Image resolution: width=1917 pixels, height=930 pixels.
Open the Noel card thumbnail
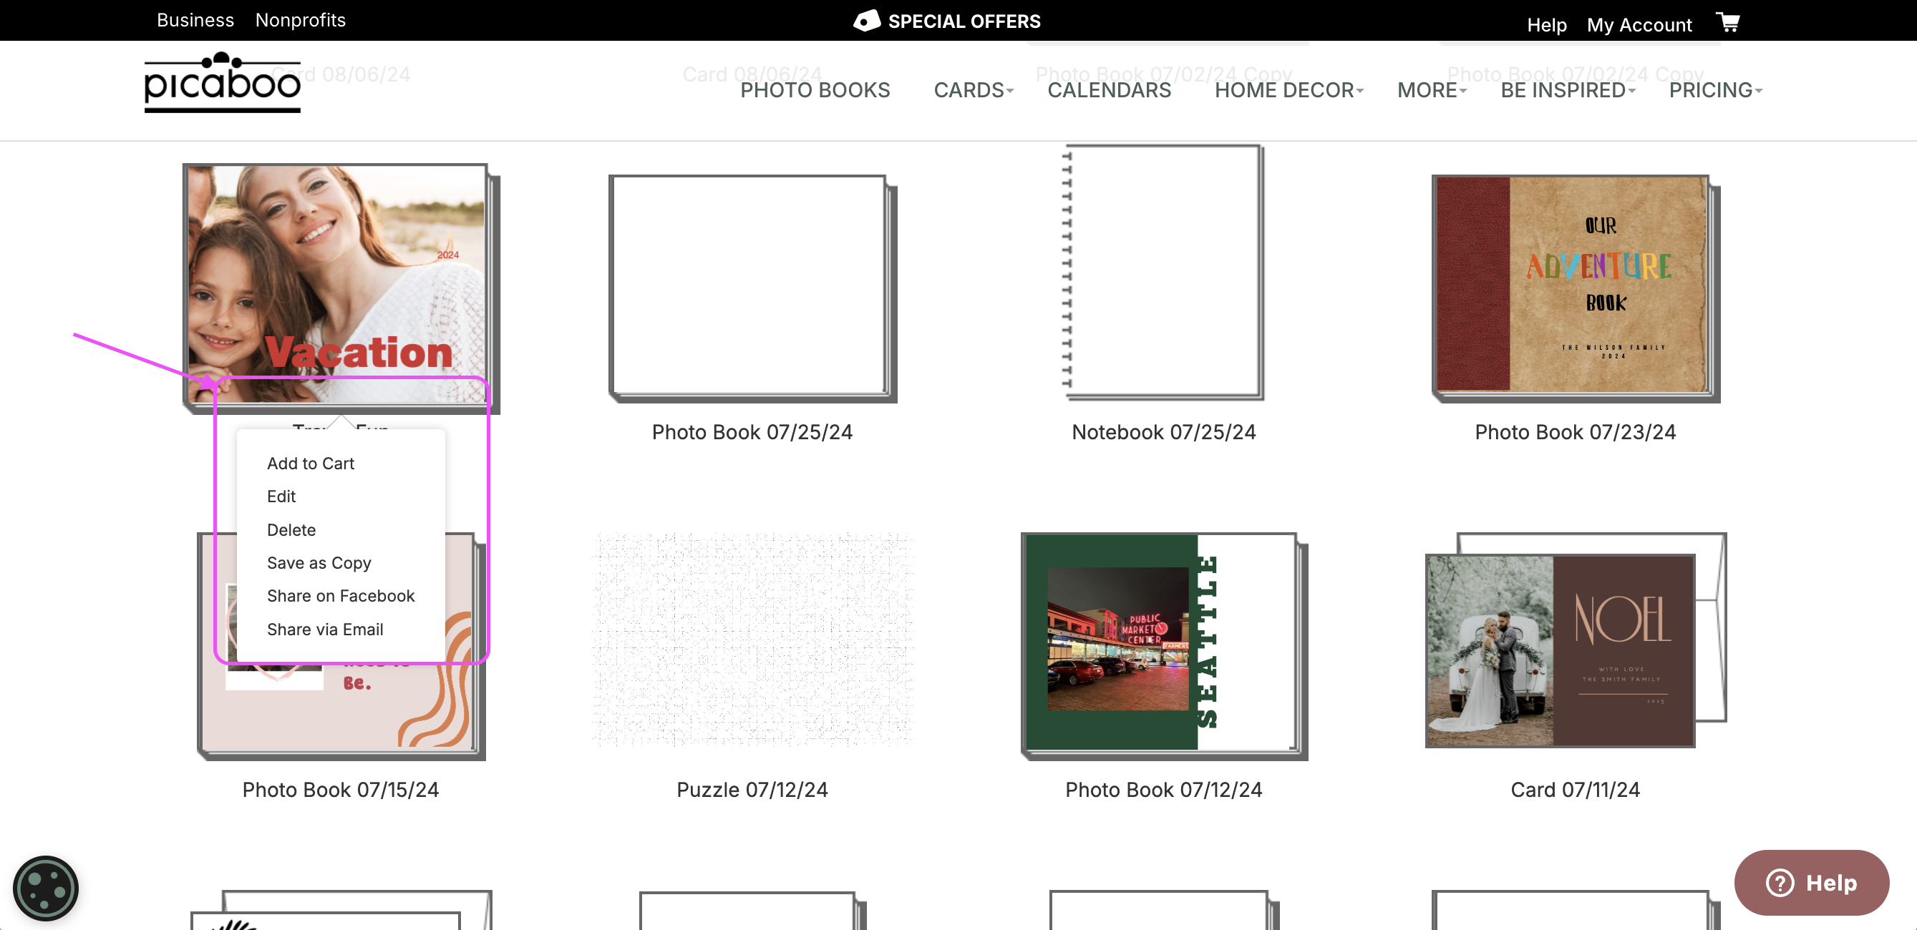pos(1576,640)
